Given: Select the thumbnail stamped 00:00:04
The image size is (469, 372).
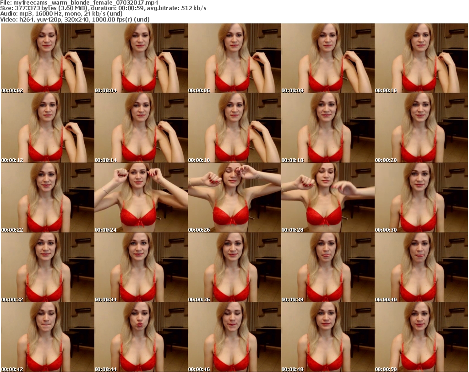Looking at the screenshot, I should pyautogui.click(x=141, y=58).
